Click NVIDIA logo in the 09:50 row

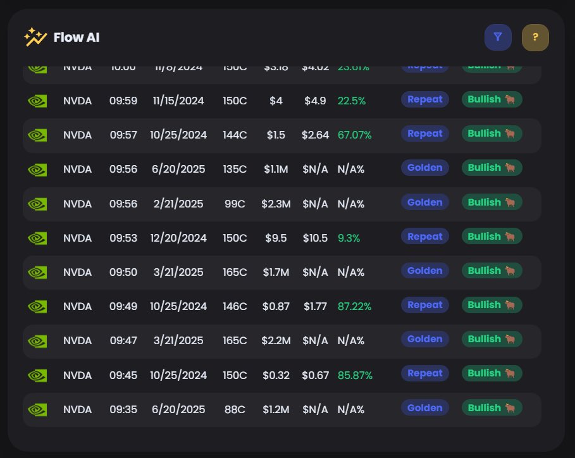tap(37, 272)
